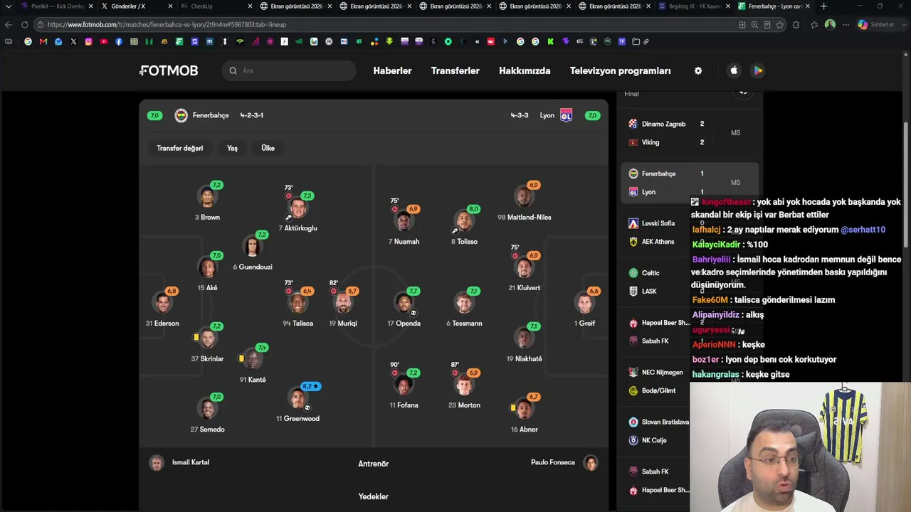This screenshot has width=911, height=512.
Task: Toggle the Transfer değeri filter
Action: click(x=180, y=148)
